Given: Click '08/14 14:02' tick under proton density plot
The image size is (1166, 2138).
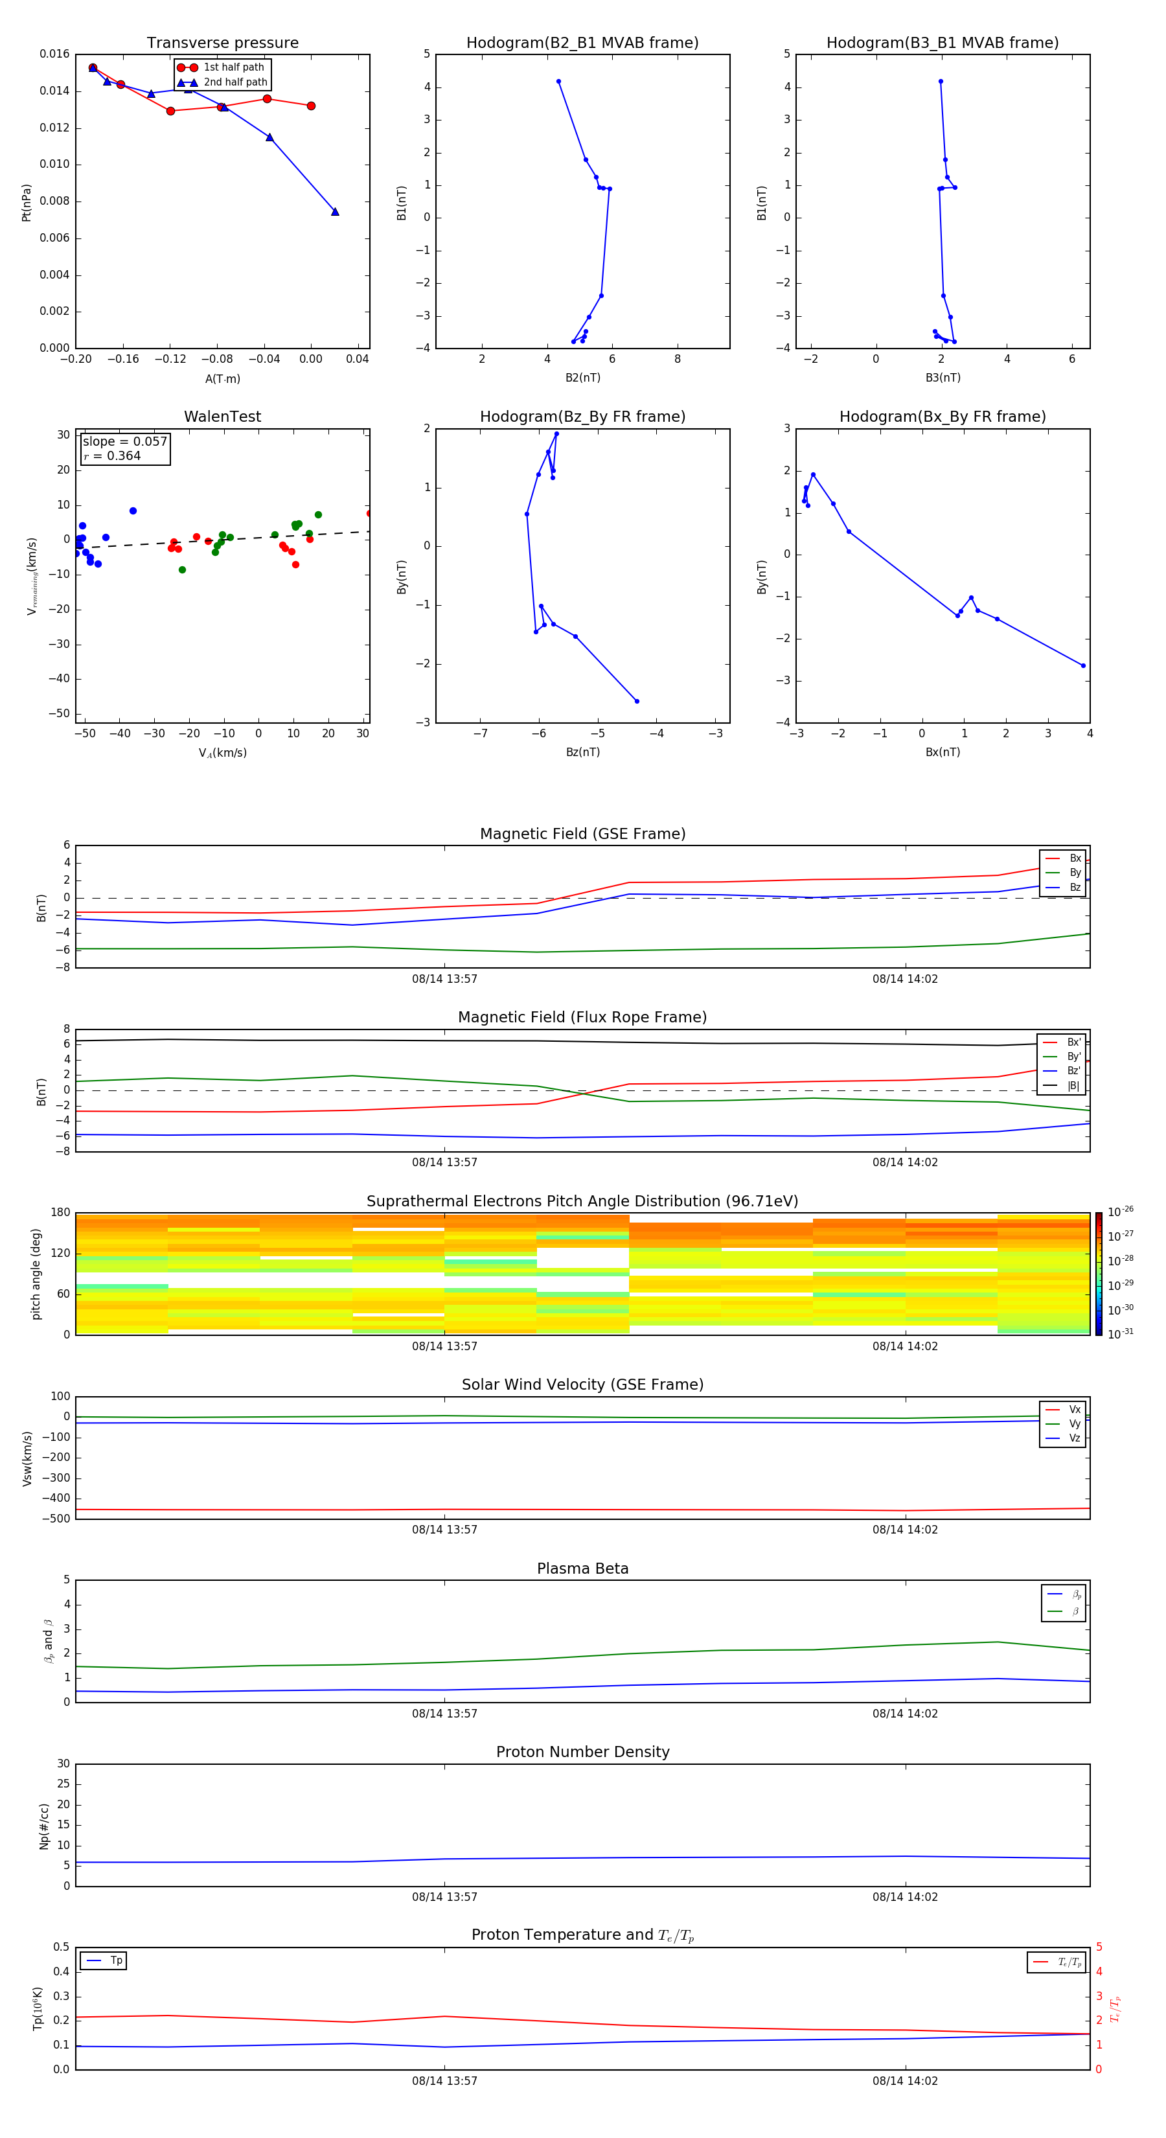Looking at the screenshot, I should 904,1897.
